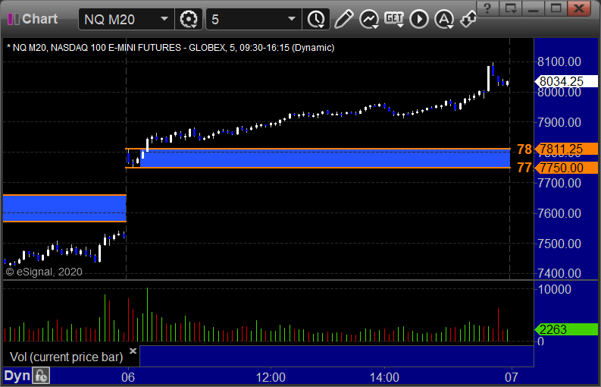Start bar replay with the play icon

tap(419, 19)
